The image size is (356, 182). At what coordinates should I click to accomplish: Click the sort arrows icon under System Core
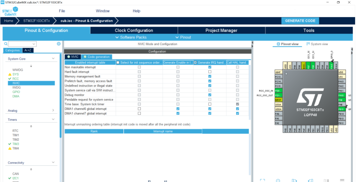31,66
